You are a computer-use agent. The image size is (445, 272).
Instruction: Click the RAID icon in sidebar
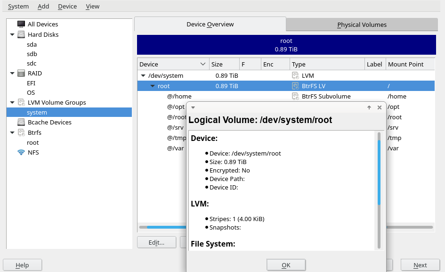[21, 73]
